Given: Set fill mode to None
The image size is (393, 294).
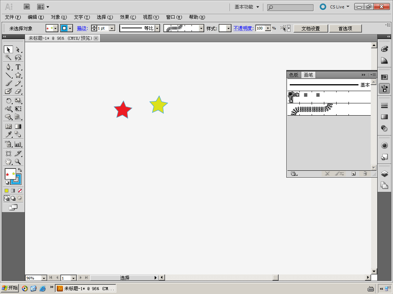Looking at the screenshot, I should coord(20,191).
